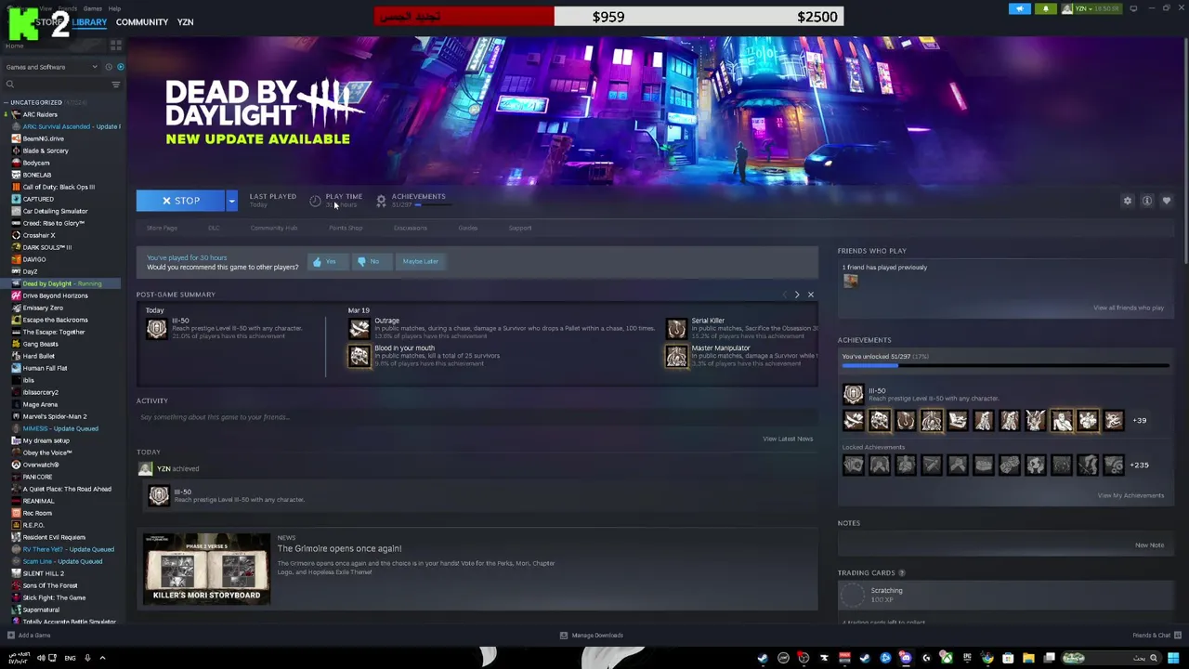Open the Games menu

93,8
